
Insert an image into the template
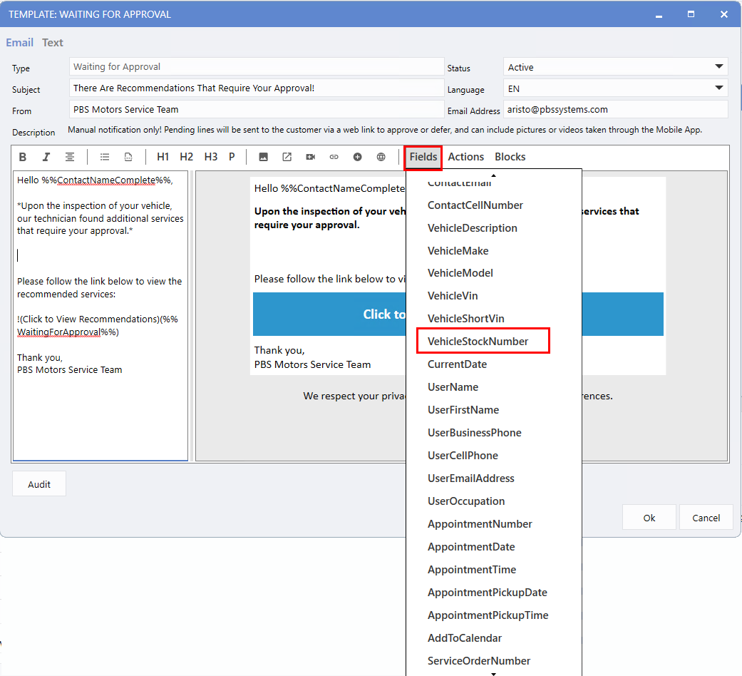[263, 157]
